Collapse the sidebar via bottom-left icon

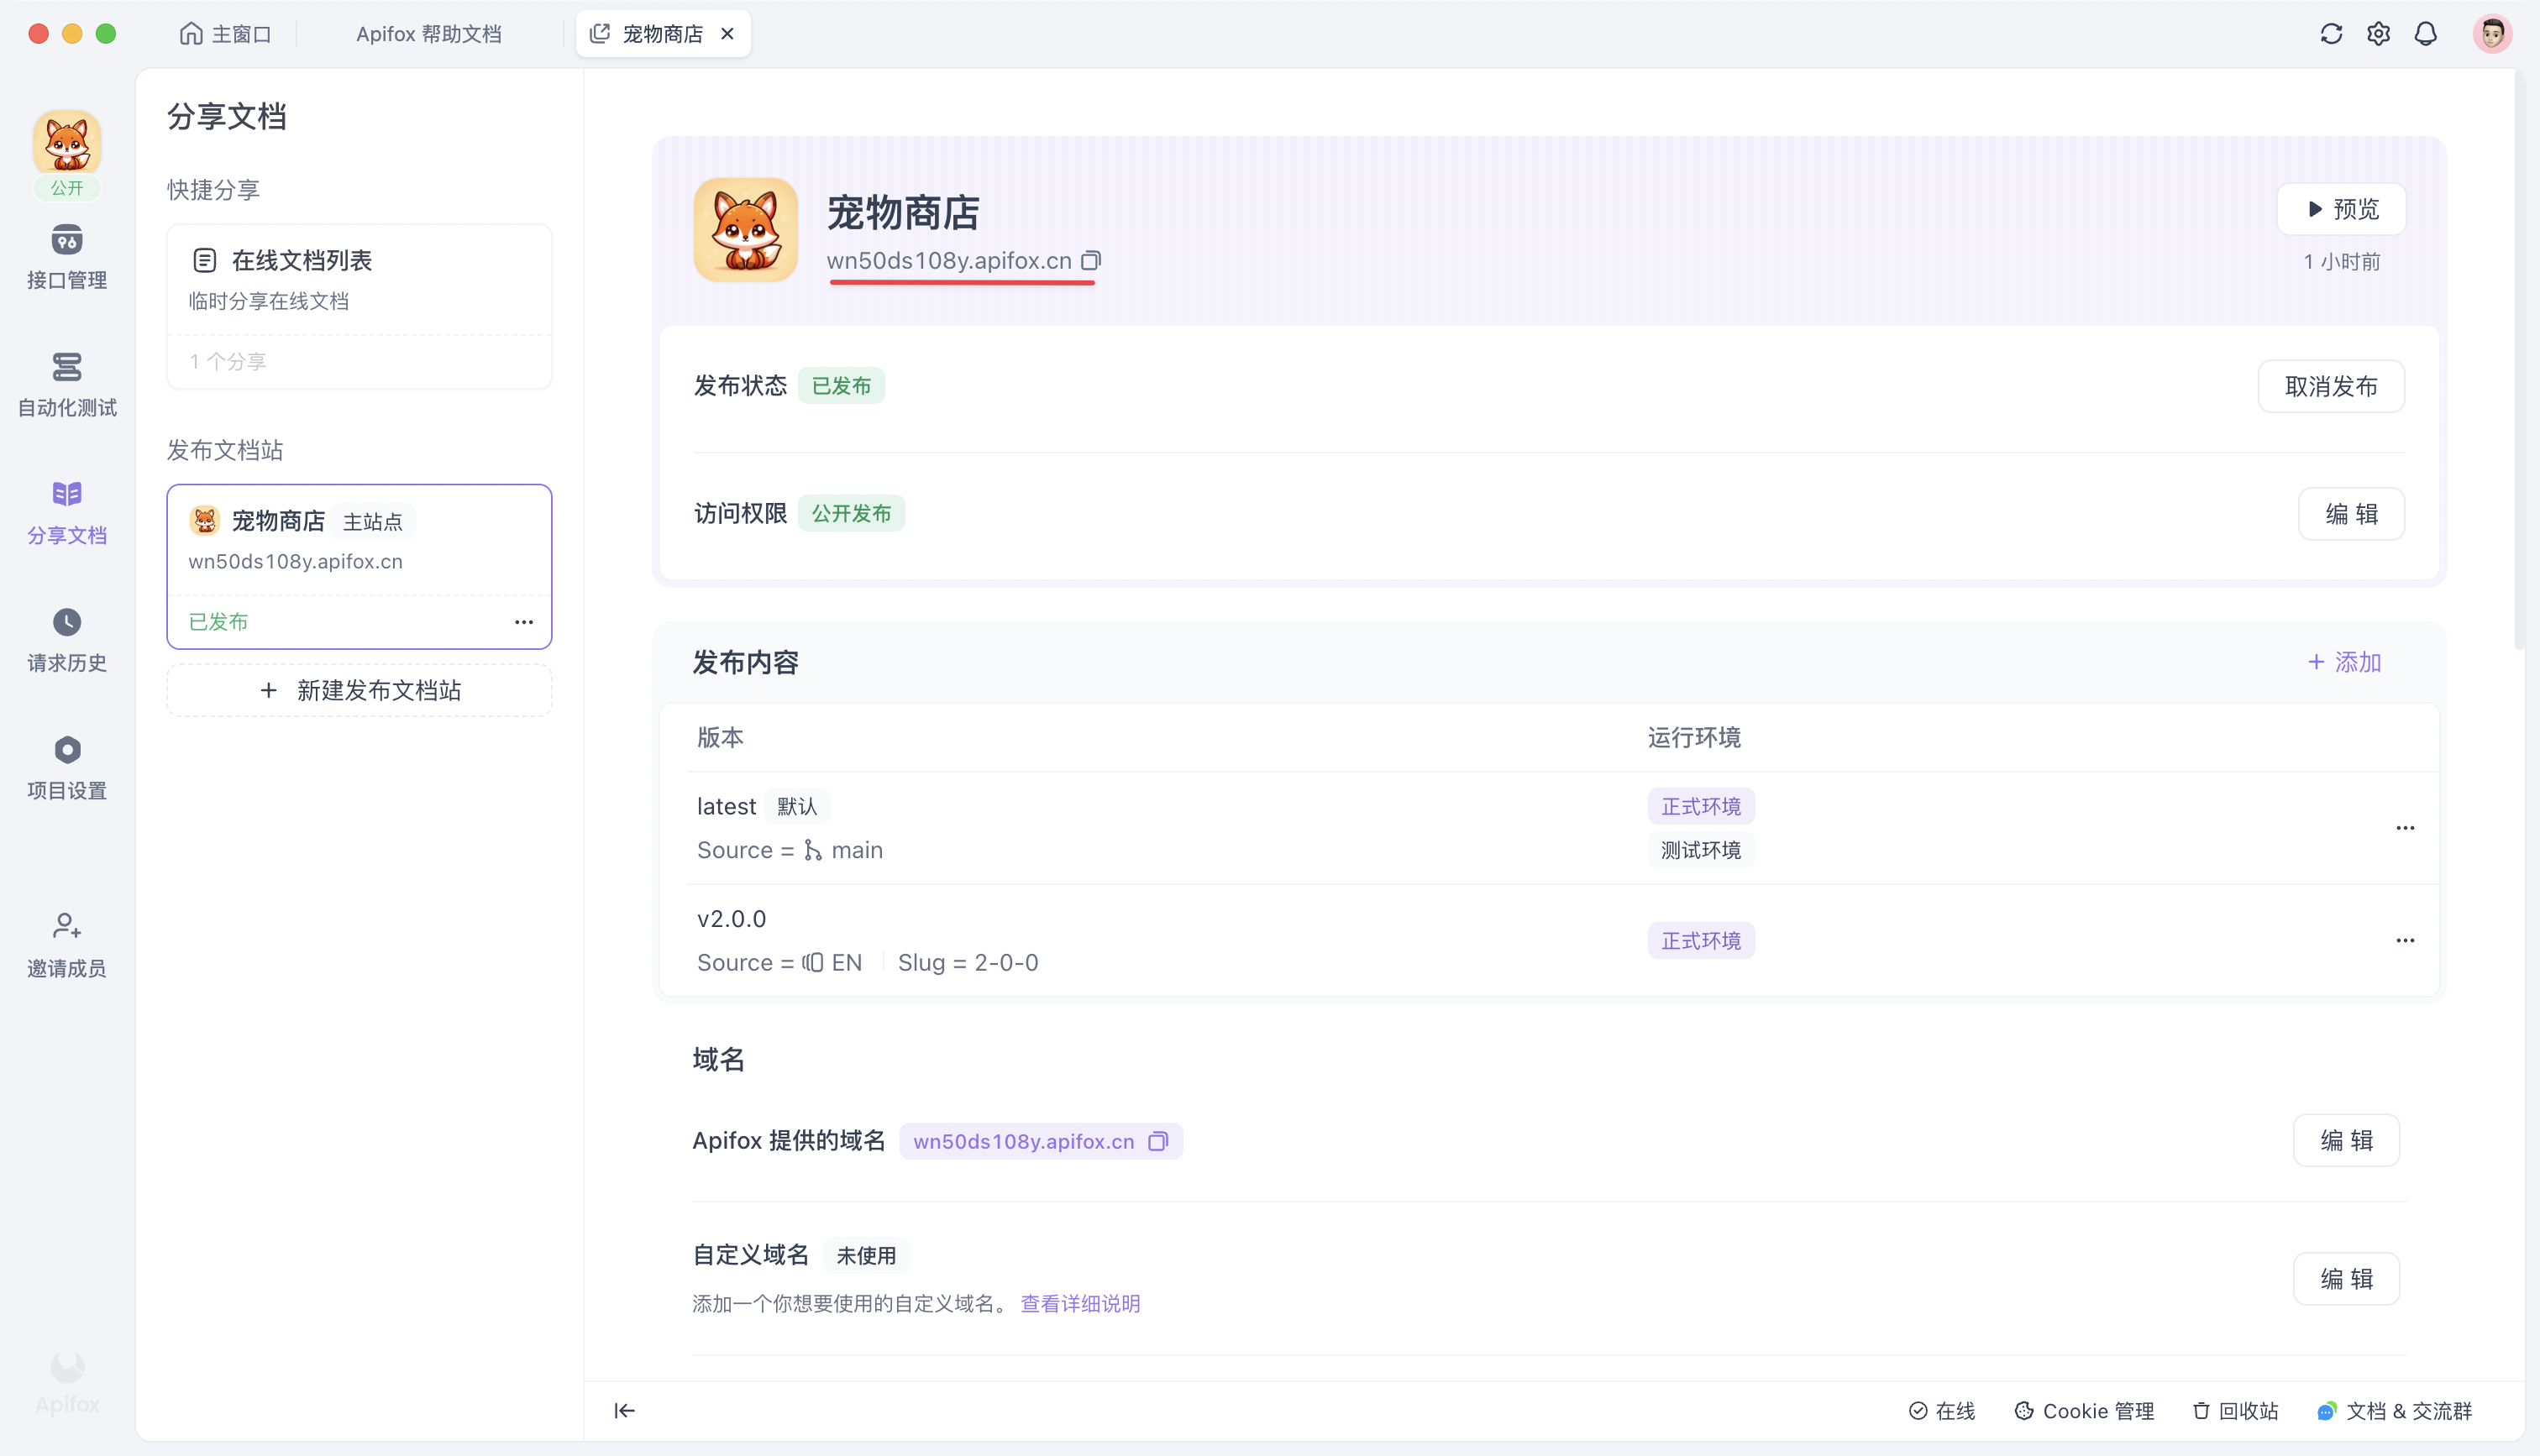pyautogui.click(x=623, y=1410)
